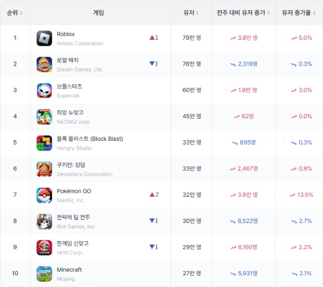This screenshot has width=323, height=287.
Task: Sort by 전주 대비 유저 증가 arrows
Action: click(x=269, y=13)
